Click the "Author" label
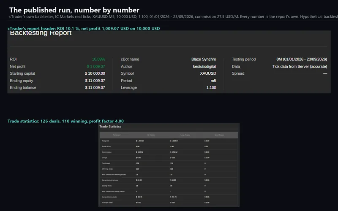 [x=126, y=67]
